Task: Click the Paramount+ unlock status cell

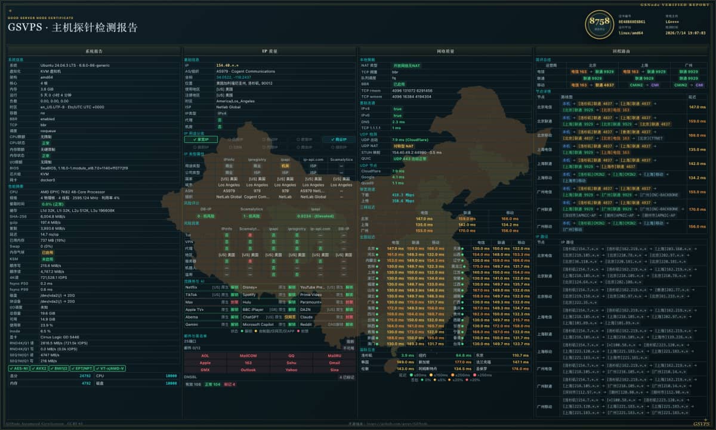Action: pyautogui.click(x=327, y=302)
